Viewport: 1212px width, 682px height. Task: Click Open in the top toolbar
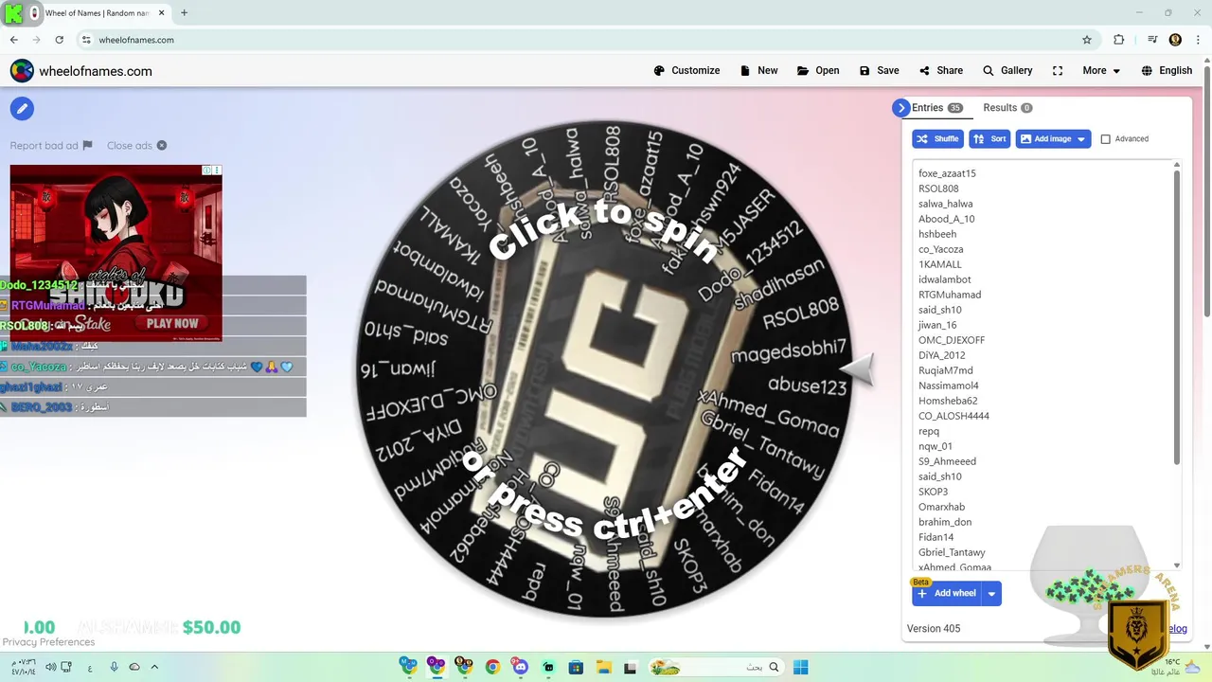[818, 70]
